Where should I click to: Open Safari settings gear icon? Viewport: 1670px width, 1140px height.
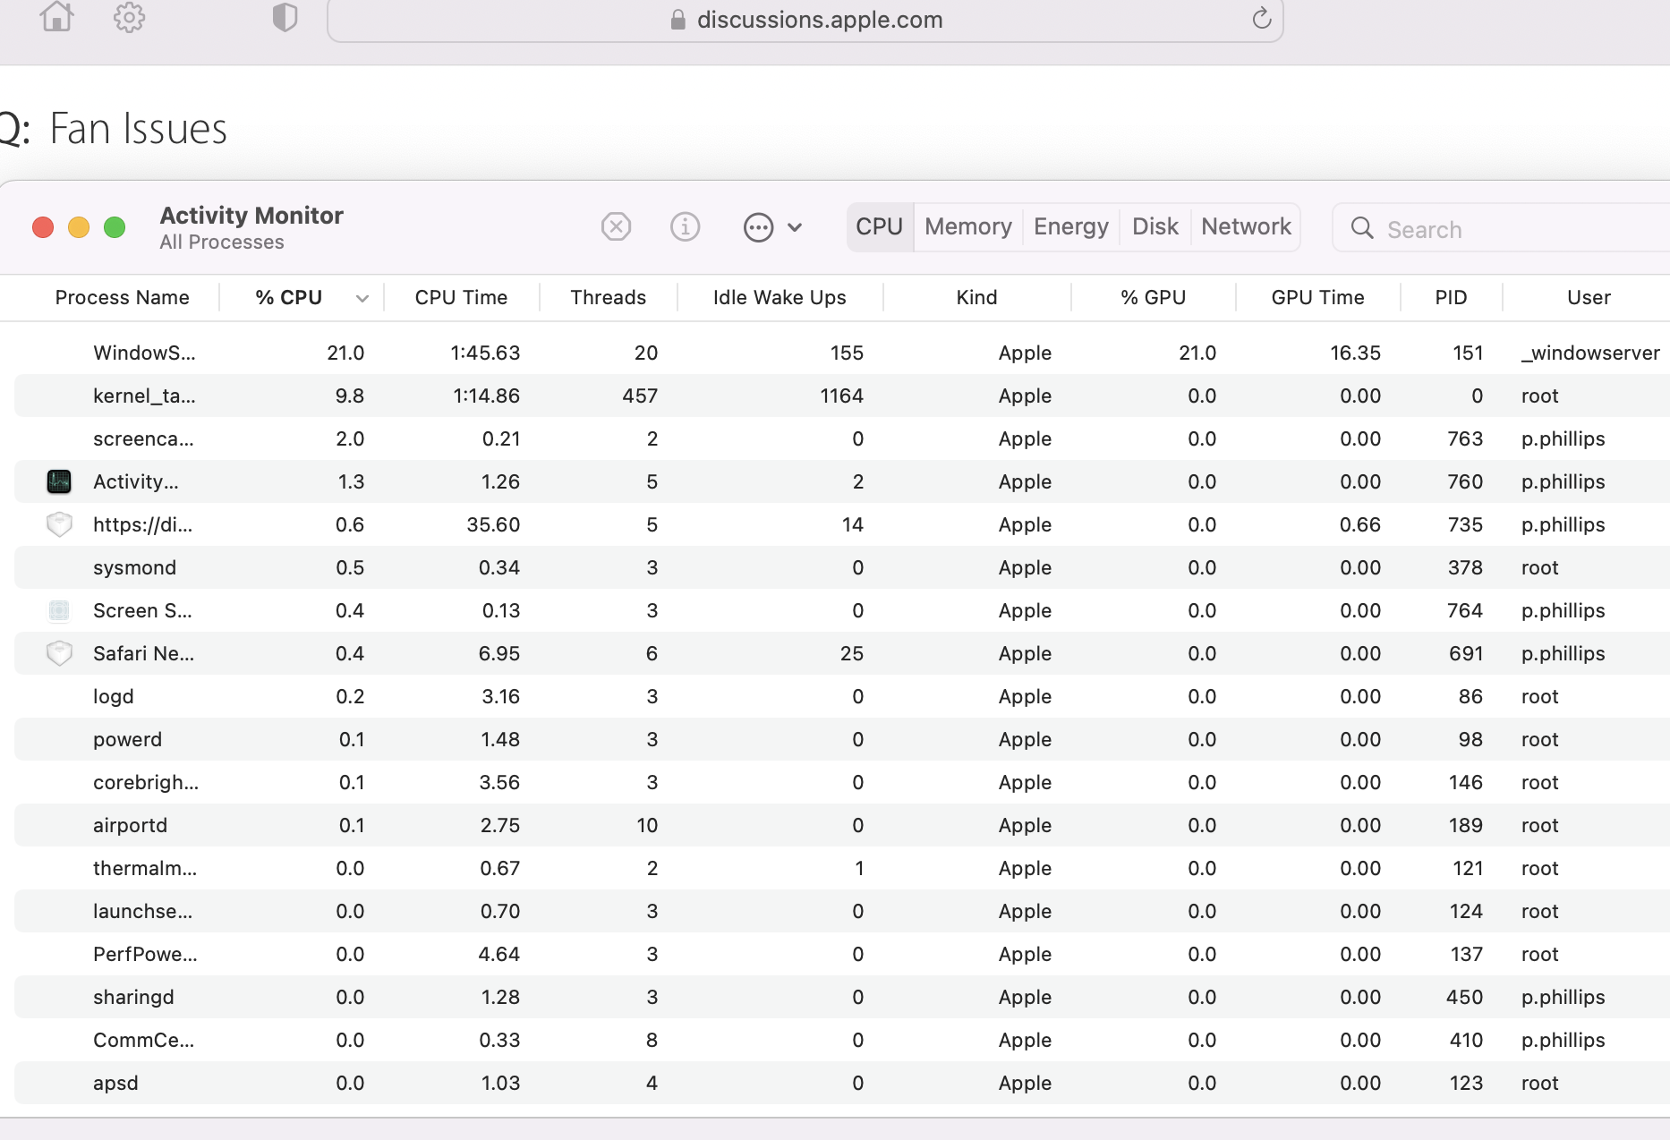[130, 17]
